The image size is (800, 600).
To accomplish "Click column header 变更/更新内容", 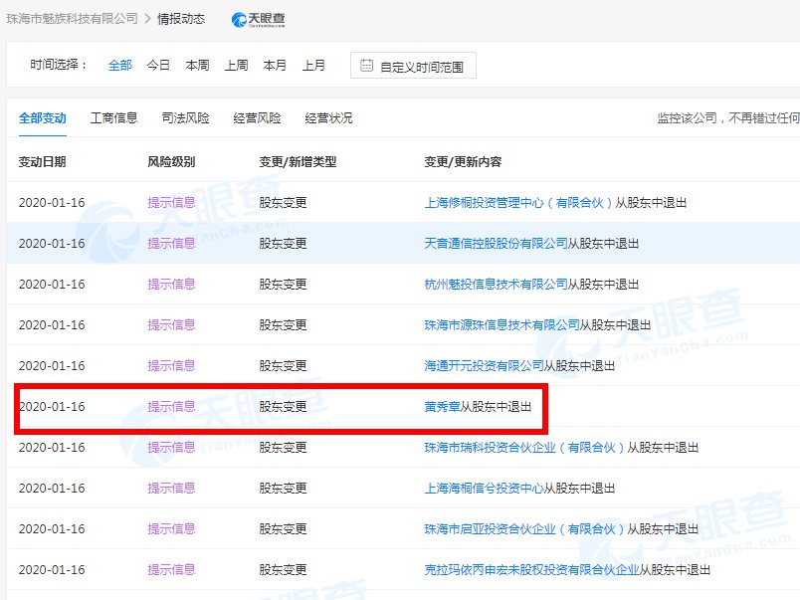I will click(x=463, y=162).
